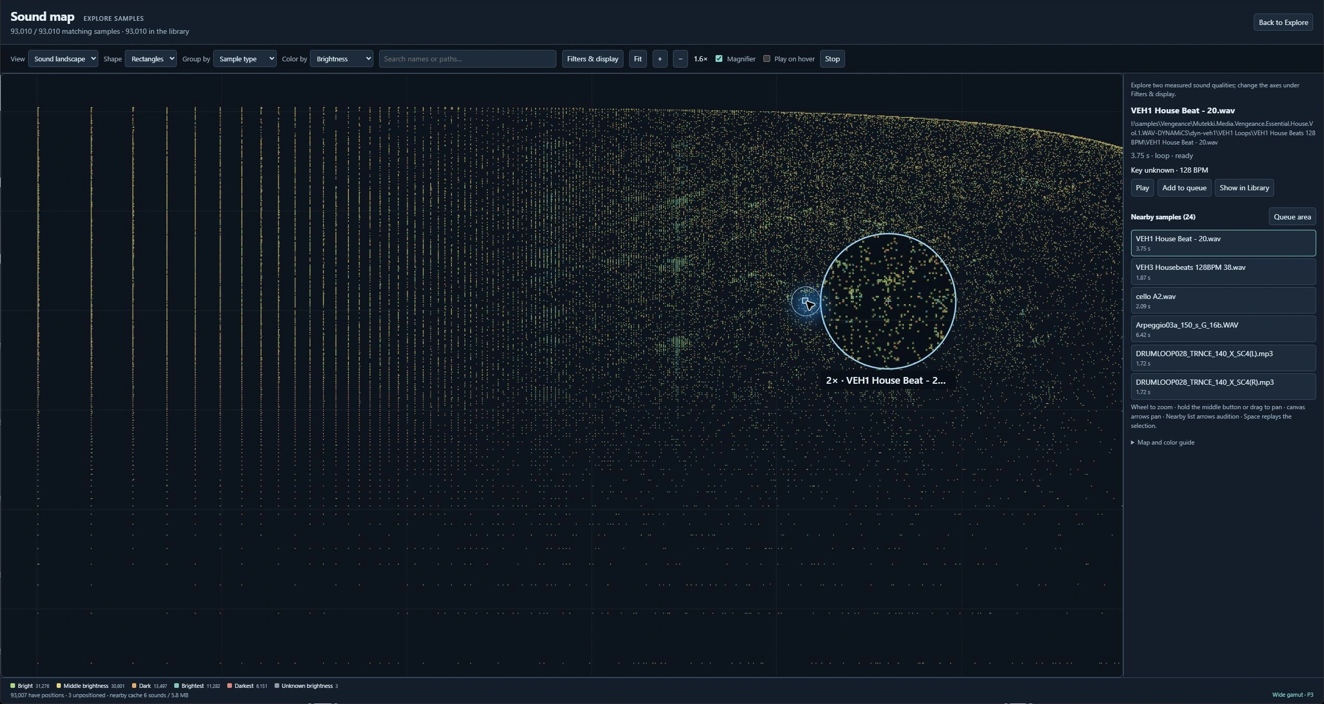This screenshot has height=704, width=1324.
Task: Select cello A2.wav in nearby samples
Action: click(1223, 301)
